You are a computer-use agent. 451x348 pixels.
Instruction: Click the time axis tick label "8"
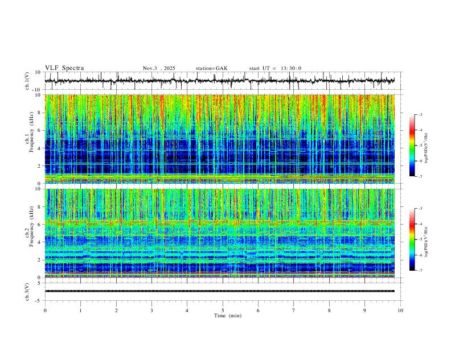tap(329, 310)
